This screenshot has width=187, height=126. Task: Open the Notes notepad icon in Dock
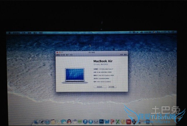(x=53, y=122)
